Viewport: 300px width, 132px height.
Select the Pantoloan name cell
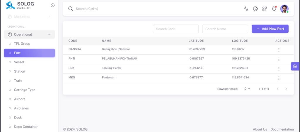click(108, 77)
